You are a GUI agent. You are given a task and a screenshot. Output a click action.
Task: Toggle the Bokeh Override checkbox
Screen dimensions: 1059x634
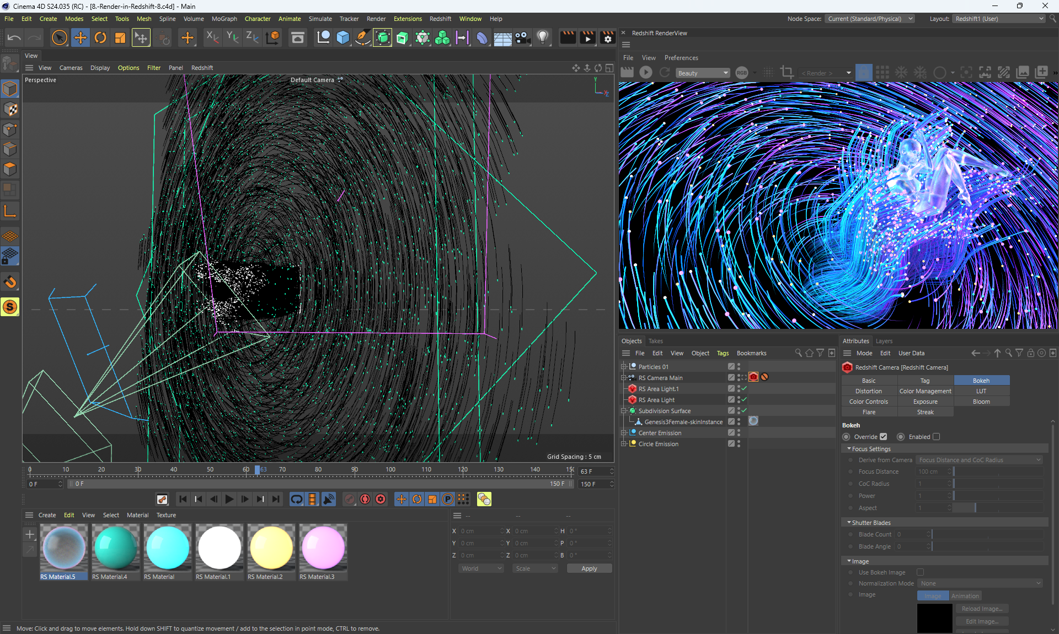tap(883, 437)
